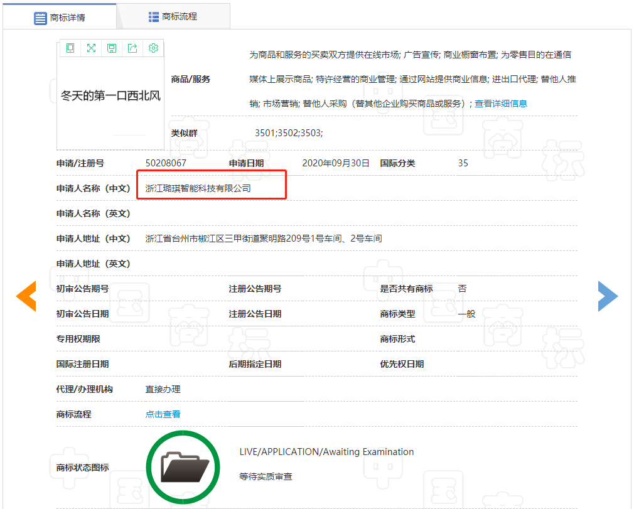Click the registration number 50208067

pos(166,163)
